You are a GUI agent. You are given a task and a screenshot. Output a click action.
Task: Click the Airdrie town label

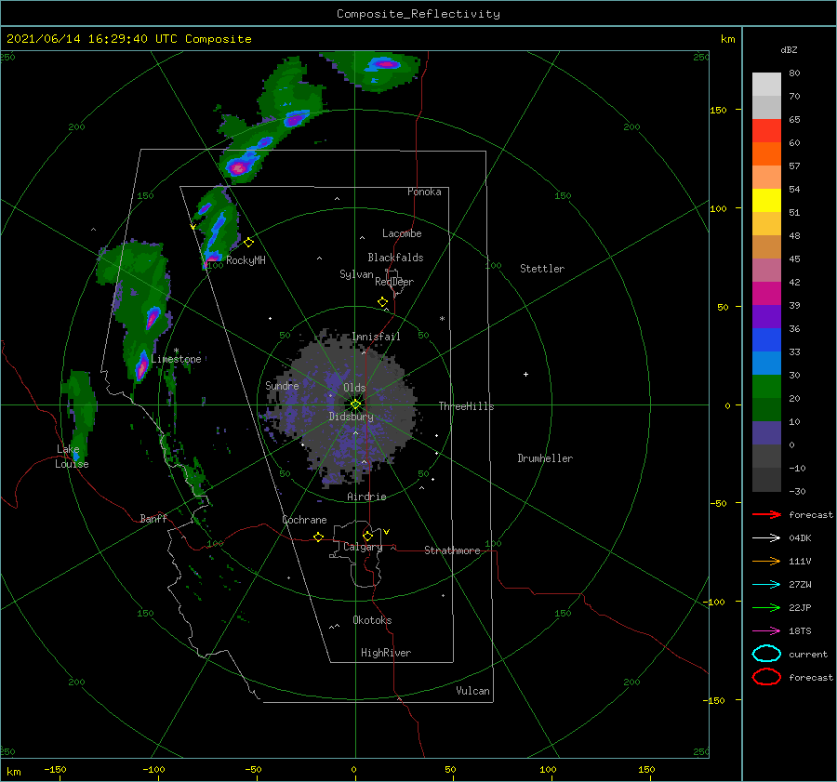(366, 497)
